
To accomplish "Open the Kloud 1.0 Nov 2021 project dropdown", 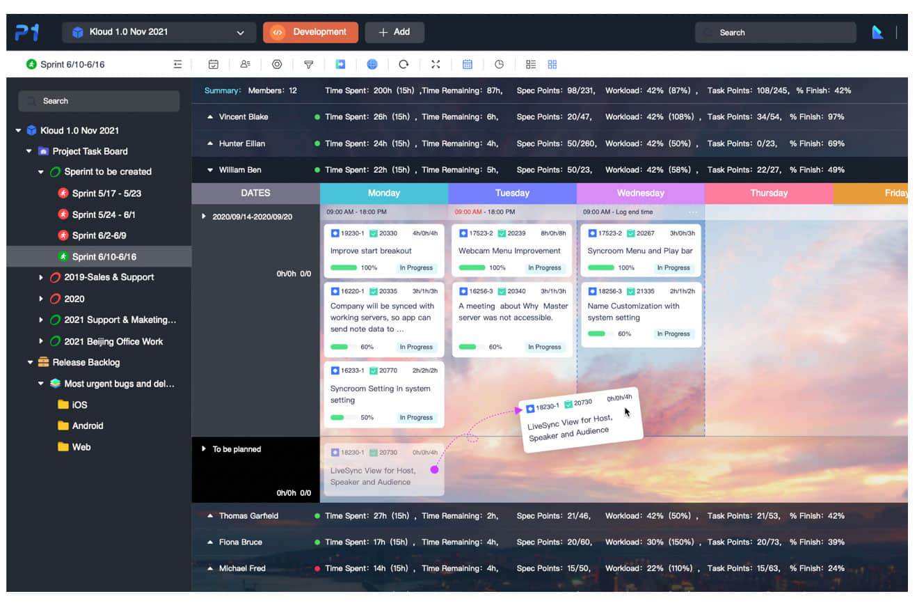I will (x=158, y=32).
